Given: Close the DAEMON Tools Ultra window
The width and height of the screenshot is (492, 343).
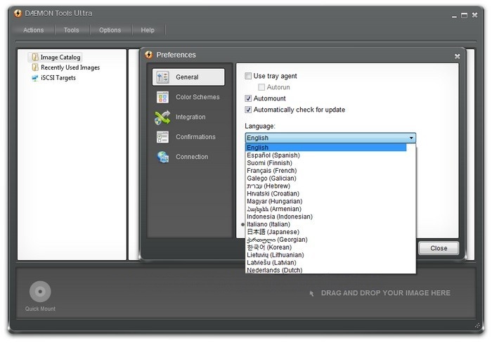Looking at the screenshot, I should [474, 15].
